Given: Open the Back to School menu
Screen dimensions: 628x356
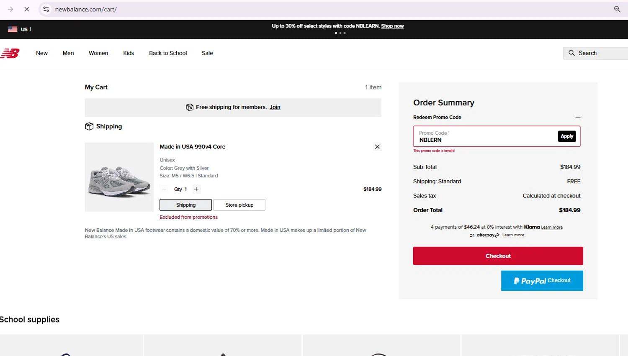Looking at the screenshot, I should point(168,53).
